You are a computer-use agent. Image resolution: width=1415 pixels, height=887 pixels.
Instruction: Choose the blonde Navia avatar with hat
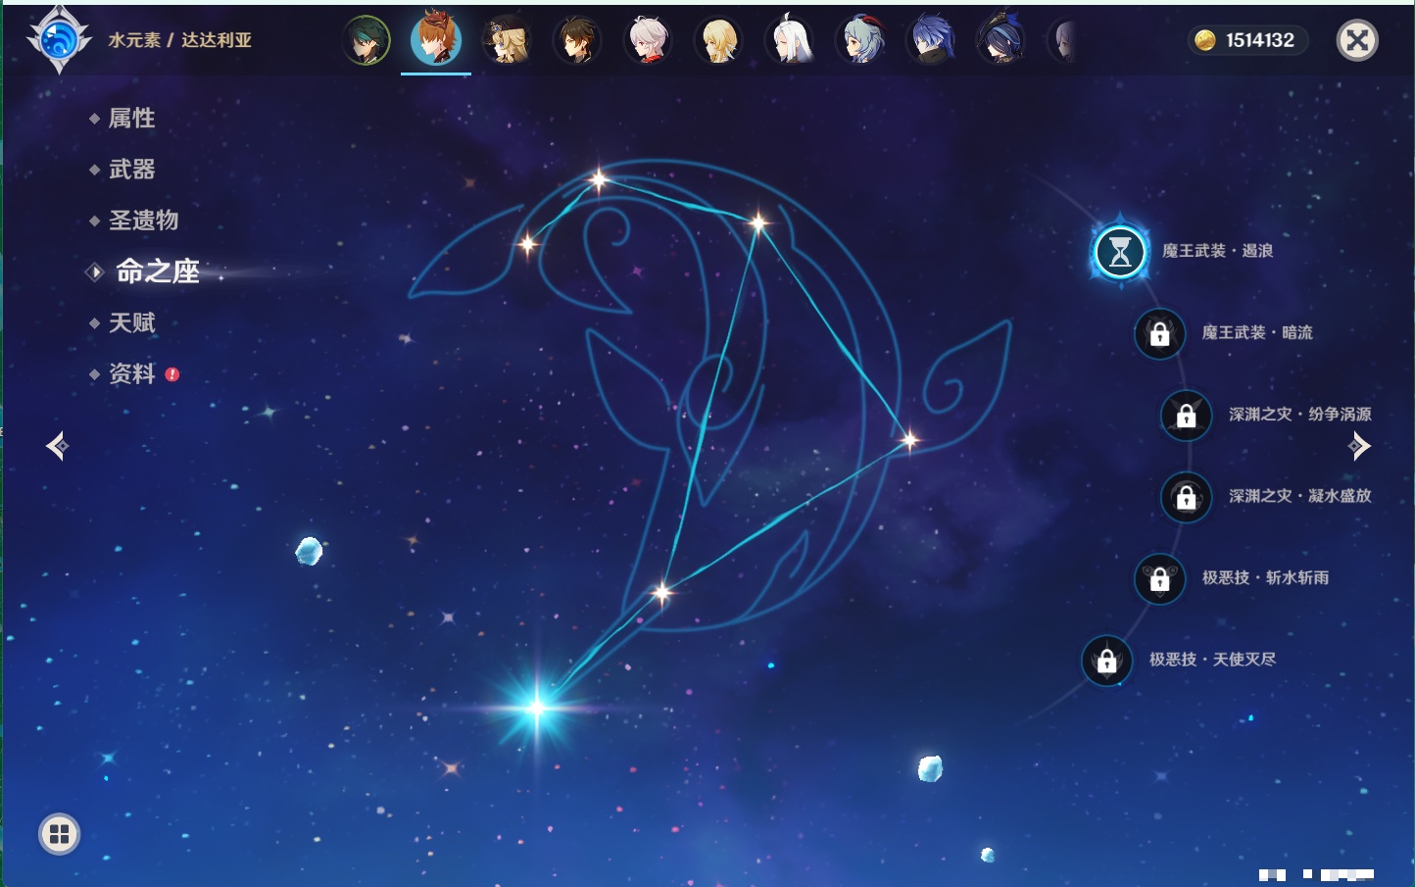[507, 41]
